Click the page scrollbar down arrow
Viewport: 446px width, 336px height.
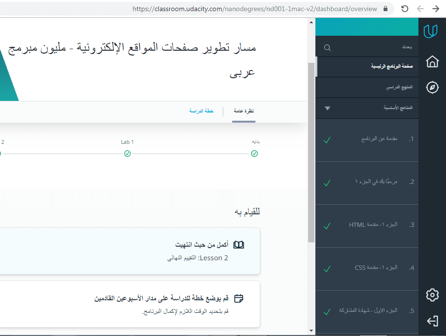coord(311,330)
